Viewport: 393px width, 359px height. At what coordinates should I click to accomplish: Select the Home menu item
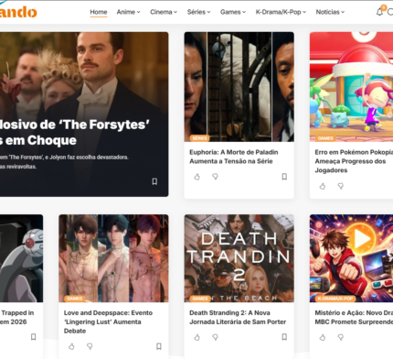(99, 12)
